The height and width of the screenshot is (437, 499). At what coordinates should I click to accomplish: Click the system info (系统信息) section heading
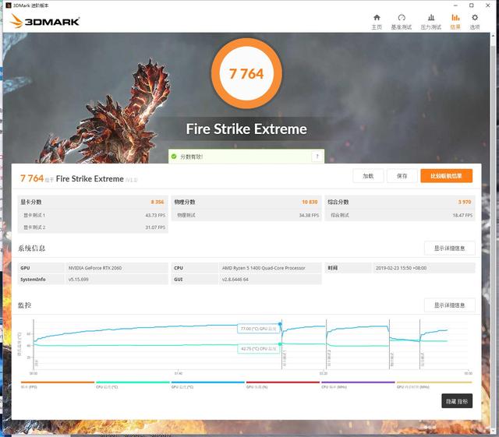pos(31,248)
